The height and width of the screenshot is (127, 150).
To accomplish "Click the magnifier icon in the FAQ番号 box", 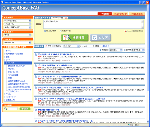I will 6,109.
